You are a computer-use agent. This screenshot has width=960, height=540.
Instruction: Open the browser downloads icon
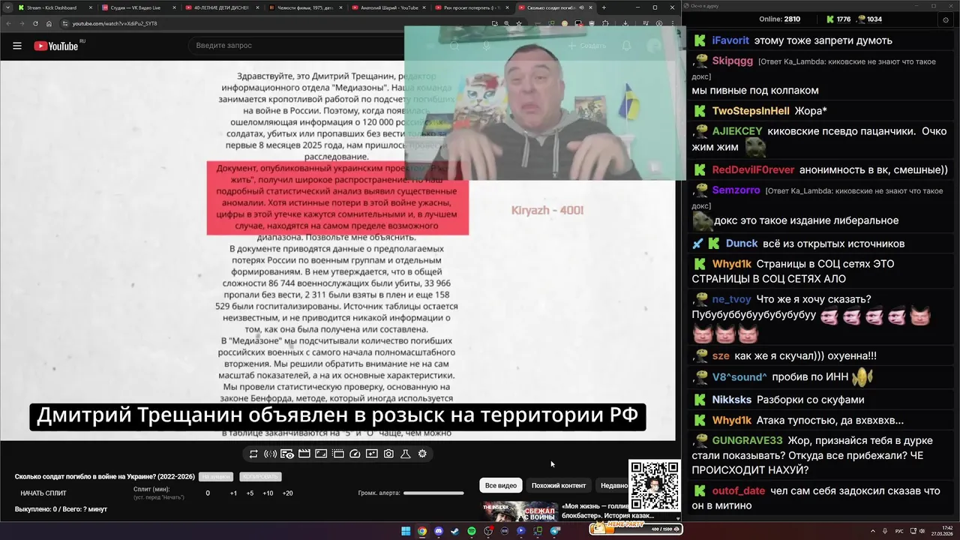point(625,23)
